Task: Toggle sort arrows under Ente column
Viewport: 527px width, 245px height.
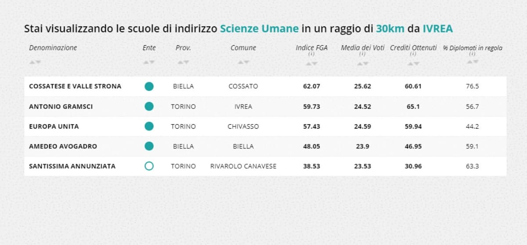Action: tap(149, 62)
